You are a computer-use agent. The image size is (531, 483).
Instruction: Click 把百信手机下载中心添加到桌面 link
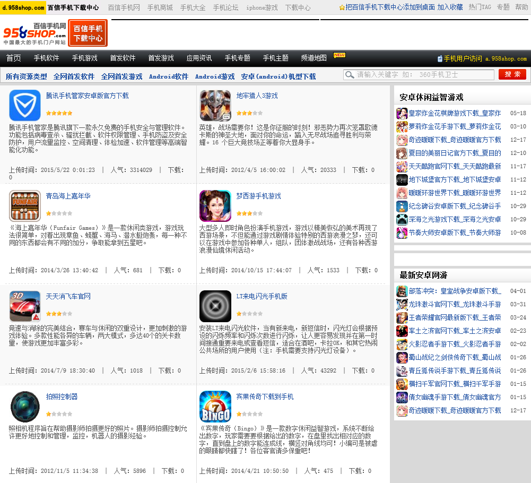coord(390,7)
